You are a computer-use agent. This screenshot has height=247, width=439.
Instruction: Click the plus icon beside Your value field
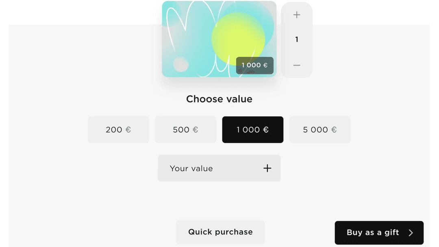[x=267, y=168]
